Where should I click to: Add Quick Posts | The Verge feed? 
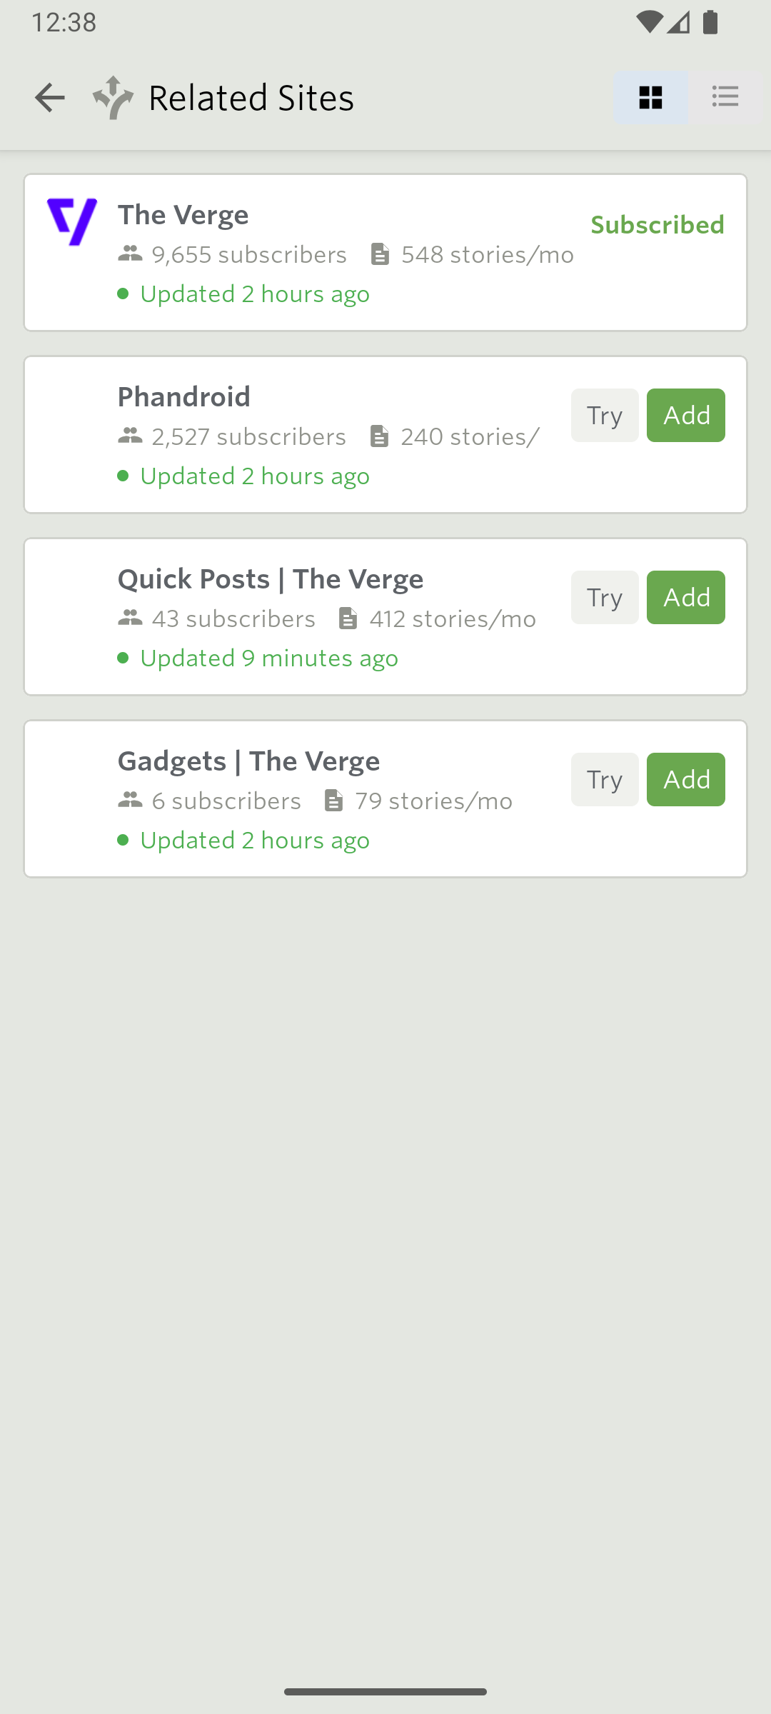coord(686,598)
